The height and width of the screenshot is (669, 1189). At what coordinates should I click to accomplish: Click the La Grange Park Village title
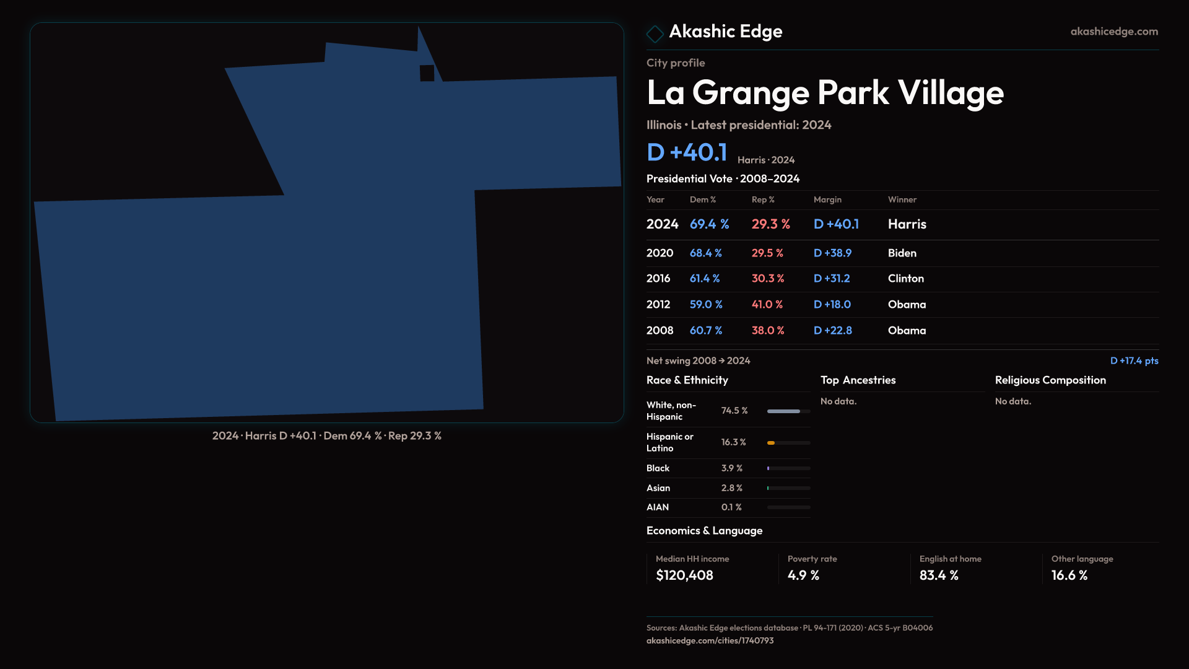click(x=824, y=93)
